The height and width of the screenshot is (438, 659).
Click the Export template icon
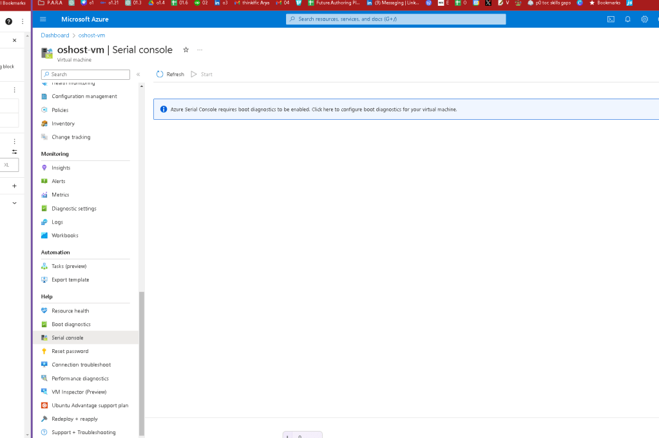(x=44, y=280)
